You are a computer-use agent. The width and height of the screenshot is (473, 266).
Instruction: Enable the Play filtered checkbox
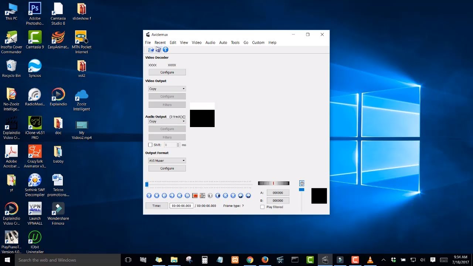coord(262,207)
